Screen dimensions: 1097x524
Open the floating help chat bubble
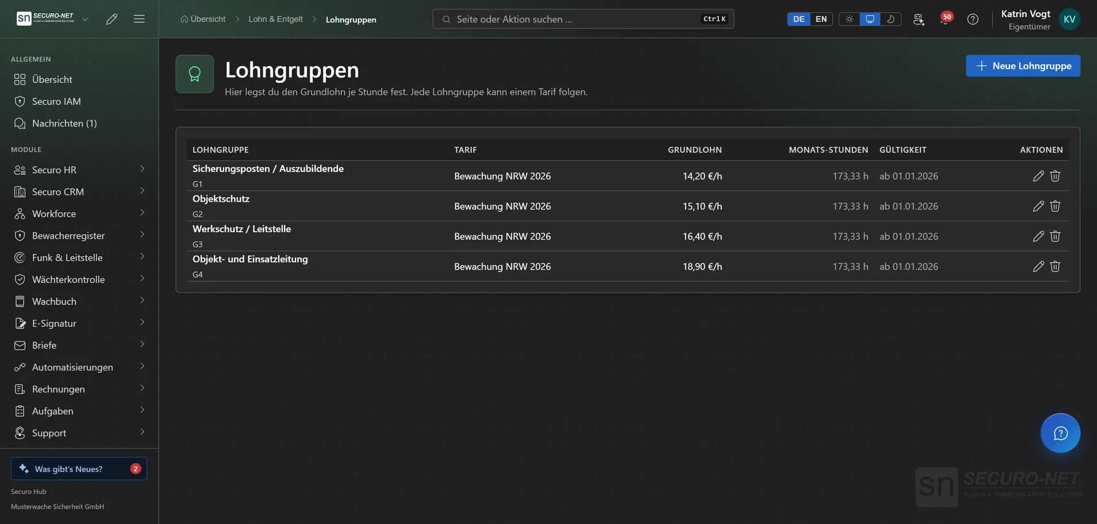(1060, 433)
